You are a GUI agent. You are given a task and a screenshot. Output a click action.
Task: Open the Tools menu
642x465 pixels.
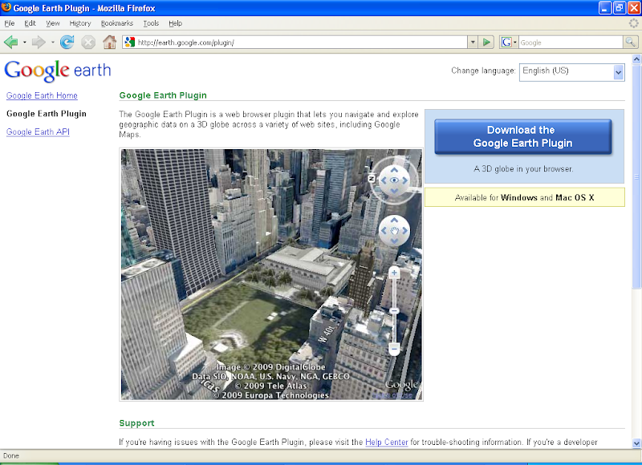pos(151,23)
